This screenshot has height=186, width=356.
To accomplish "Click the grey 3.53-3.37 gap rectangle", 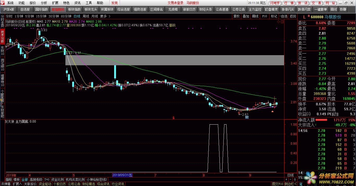I will 174,60.
